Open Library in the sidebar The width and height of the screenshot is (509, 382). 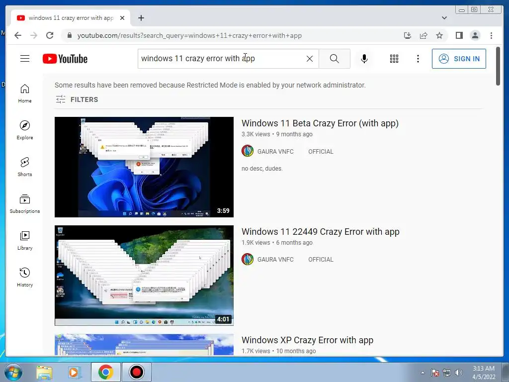click(25, 240)
